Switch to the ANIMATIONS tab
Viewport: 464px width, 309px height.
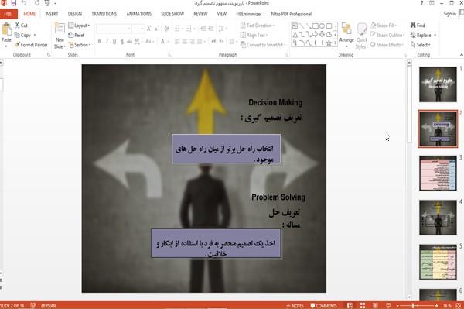(x=138, y=14)
